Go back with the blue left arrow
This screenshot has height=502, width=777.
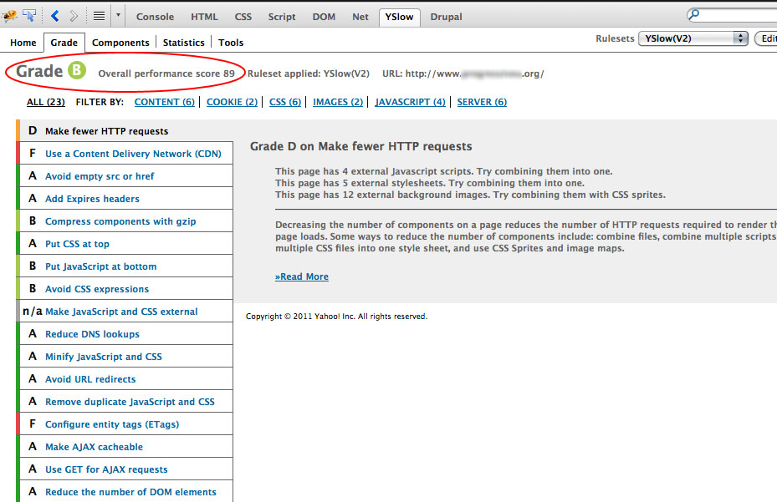tap(55, 16)
